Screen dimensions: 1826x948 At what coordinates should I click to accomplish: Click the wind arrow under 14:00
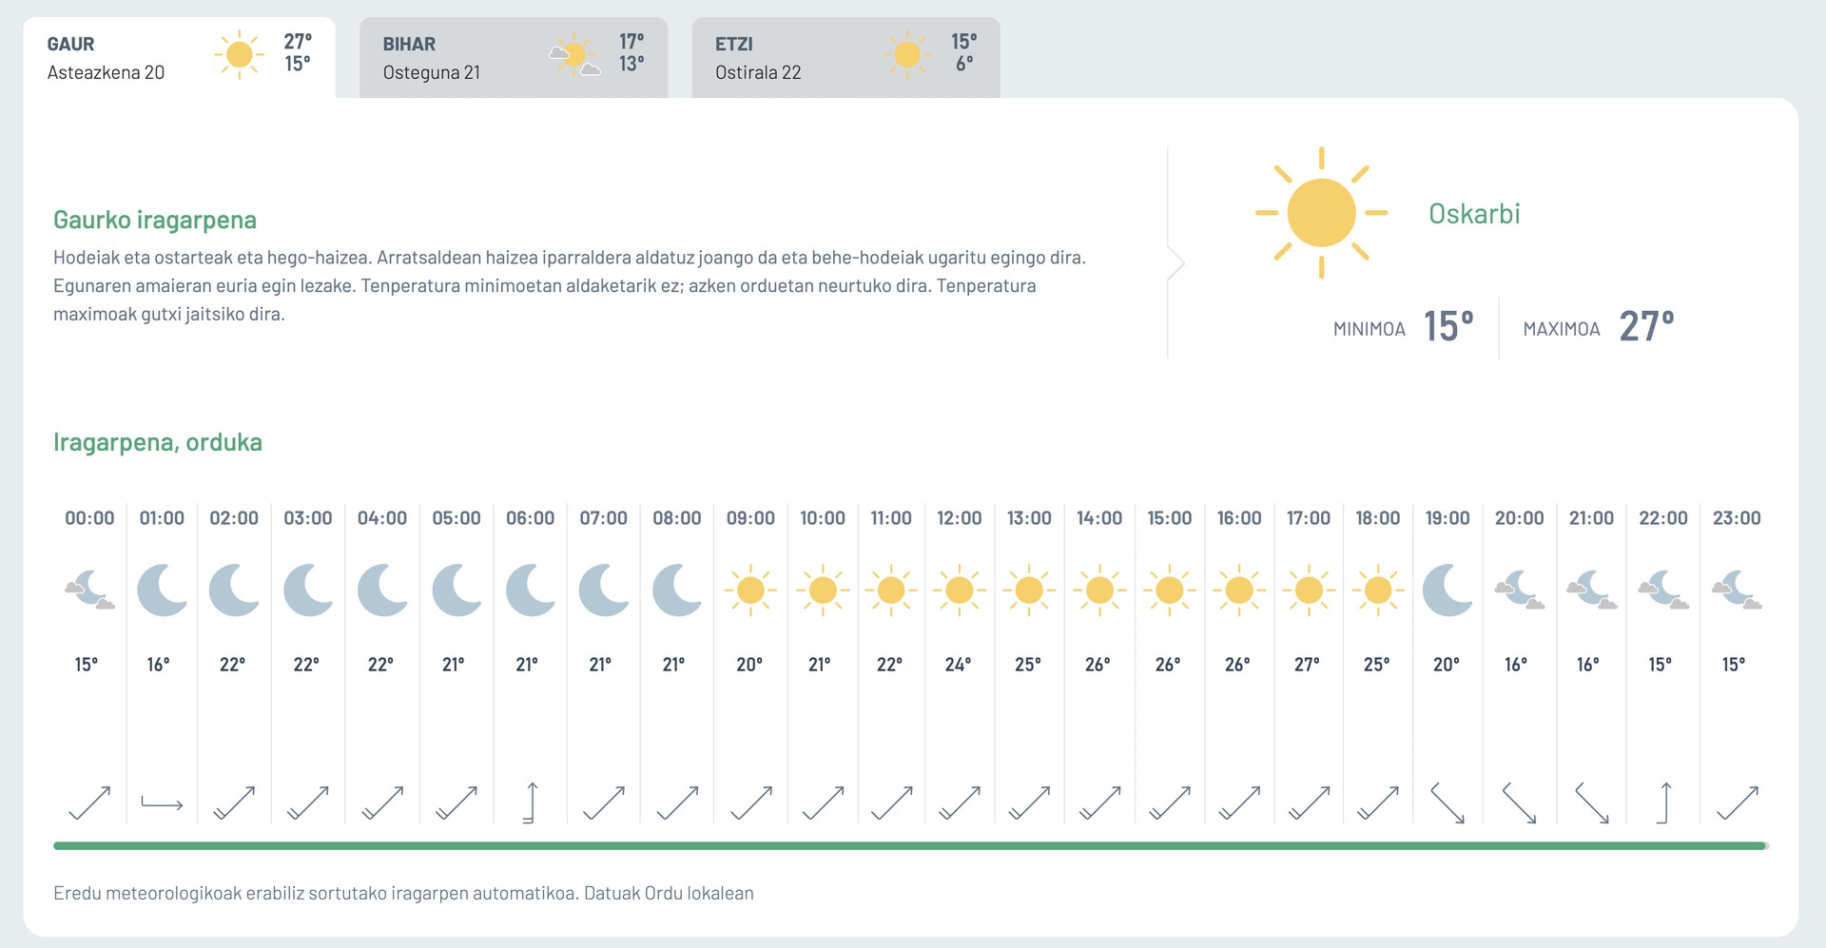tap(1099, 803)
